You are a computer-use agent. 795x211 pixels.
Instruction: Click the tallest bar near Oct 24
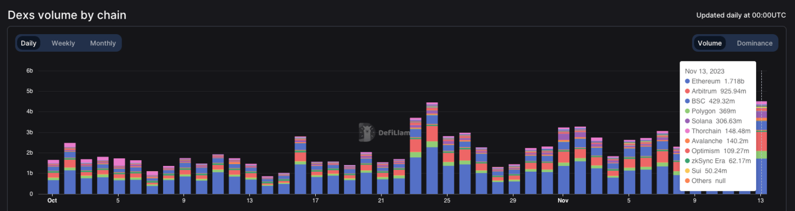(x=432, y=155)
